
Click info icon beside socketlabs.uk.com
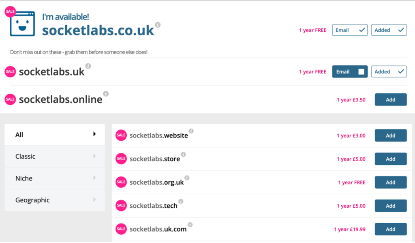(x=190, y=225)
